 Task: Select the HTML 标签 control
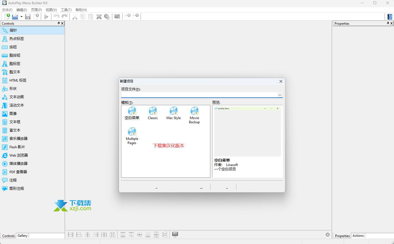pyautogui.click(x=33, y=80)
